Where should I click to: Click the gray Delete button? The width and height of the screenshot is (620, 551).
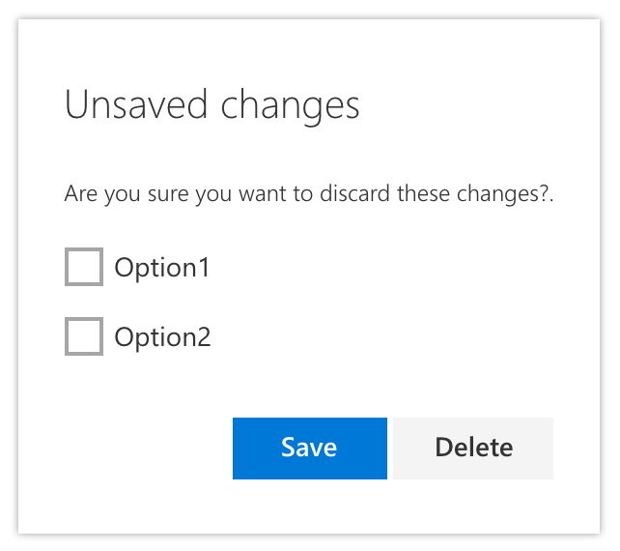point(473,449)
